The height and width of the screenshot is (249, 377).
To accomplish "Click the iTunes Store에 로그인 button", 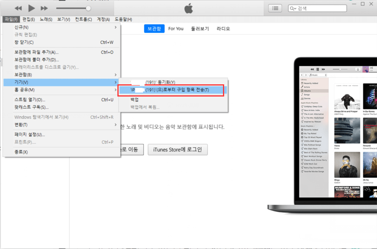I will 177,150.
